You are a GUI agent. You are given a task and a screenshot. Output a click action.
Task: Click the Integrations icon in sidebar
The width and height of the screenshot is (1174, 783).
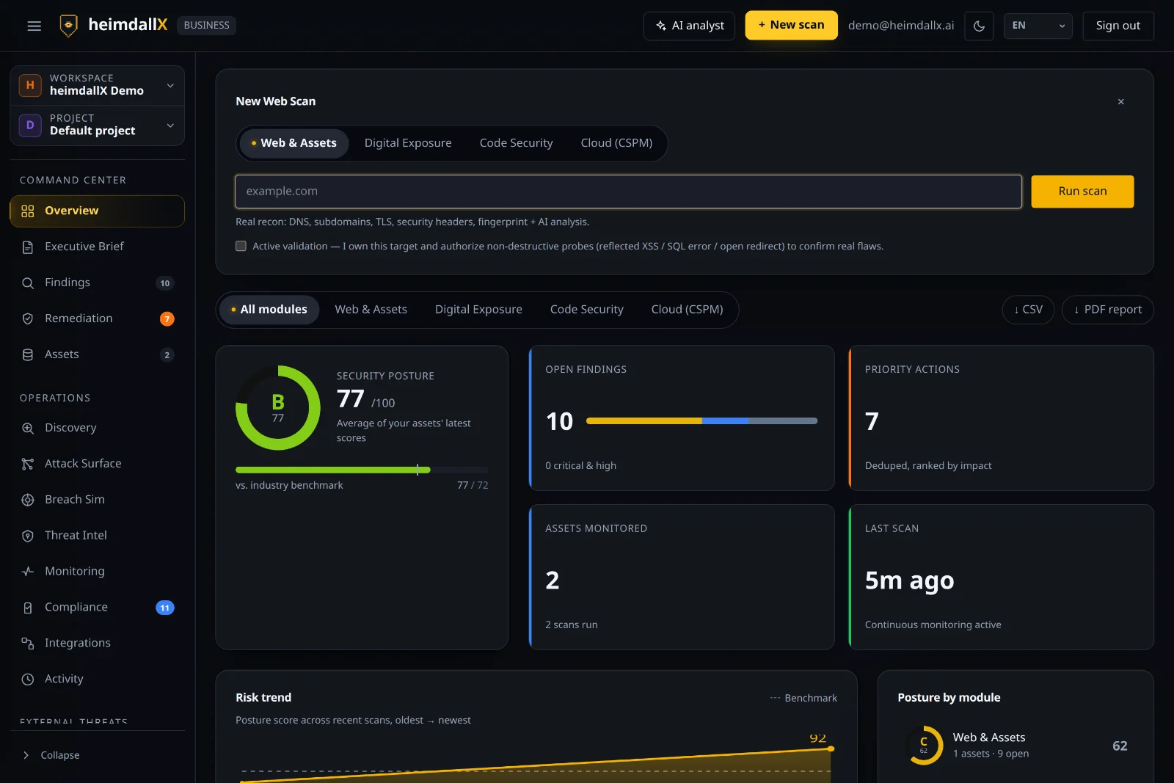[28, 644]
